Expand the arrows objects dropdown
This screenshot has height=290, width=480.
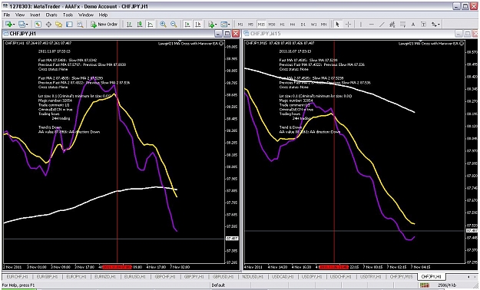436,25
